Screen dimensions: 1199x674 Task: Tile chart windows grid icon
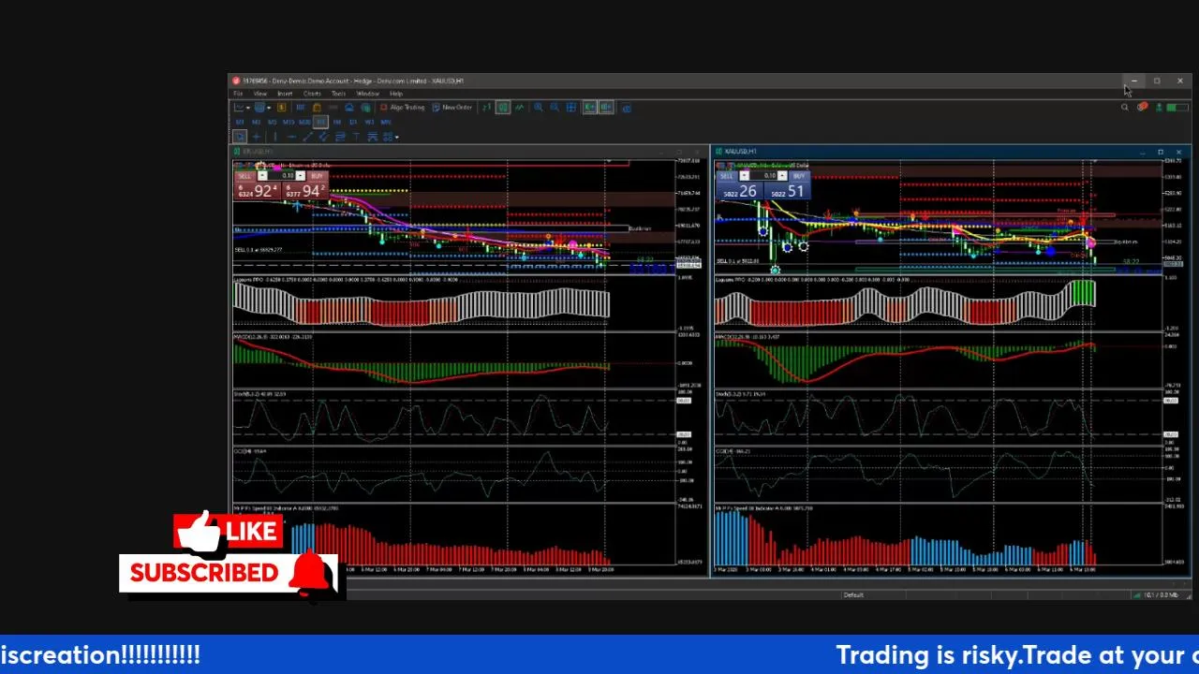571,108
